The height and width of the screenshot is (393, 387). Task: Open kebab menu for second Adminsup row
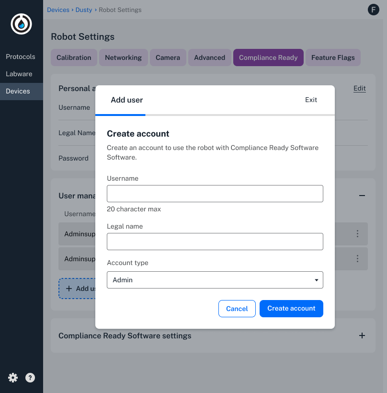(x=357, y=258)
